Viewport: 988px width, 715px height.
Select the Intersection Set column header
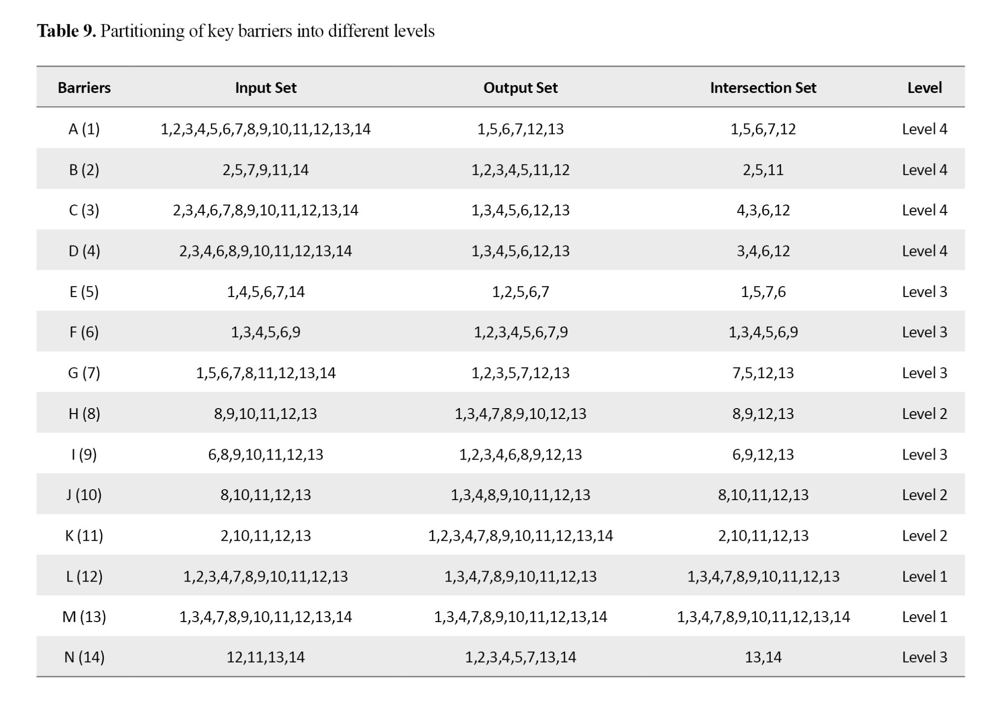763,87
